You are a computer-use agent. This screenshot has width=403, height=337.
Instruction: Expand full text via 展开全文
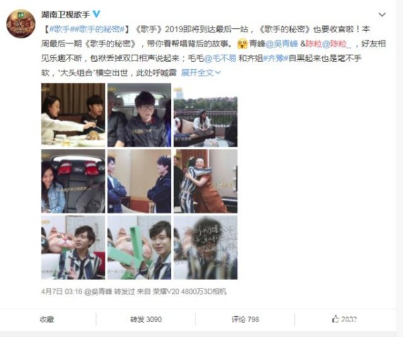[201, 73]
